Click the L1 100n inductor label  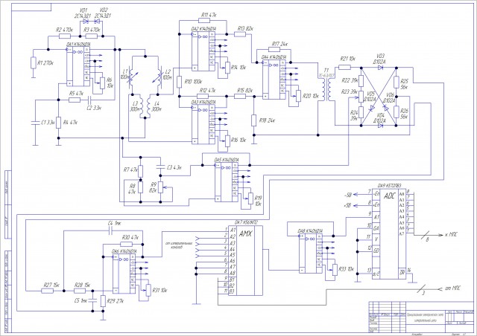pos(124,74)
